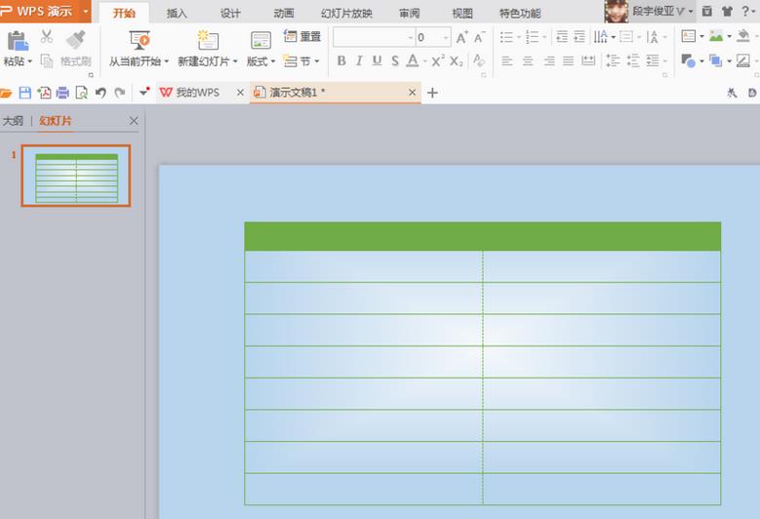Screen dimensions: 760x519
Task: Click the 重置 reset button
Action: (x=302, y=36)
